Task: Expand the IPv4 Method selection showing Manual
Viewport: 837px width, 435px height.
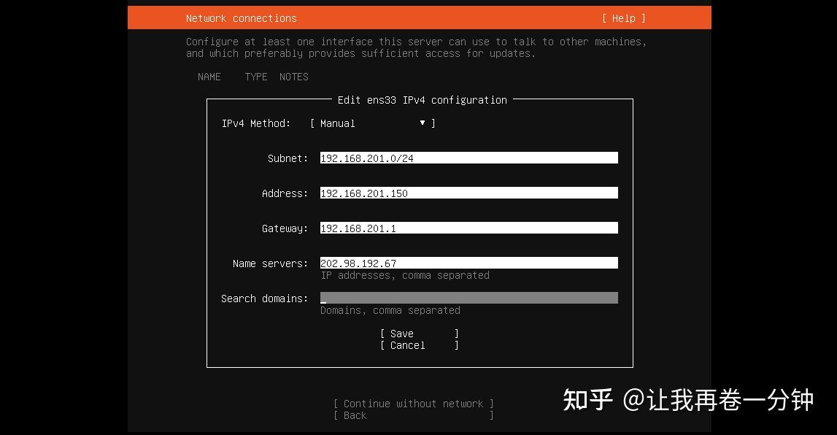Action: pos(372,123)
